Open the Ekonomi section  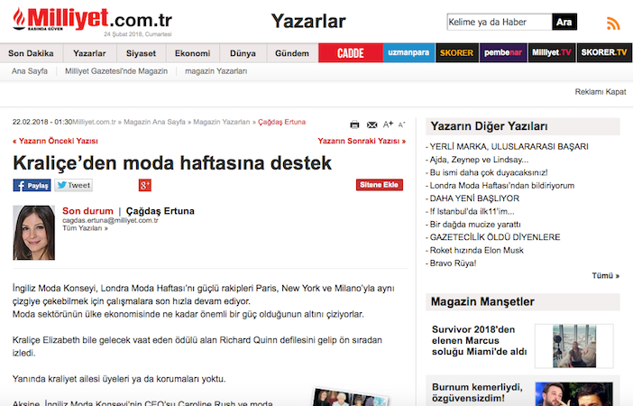click(192, 53)
